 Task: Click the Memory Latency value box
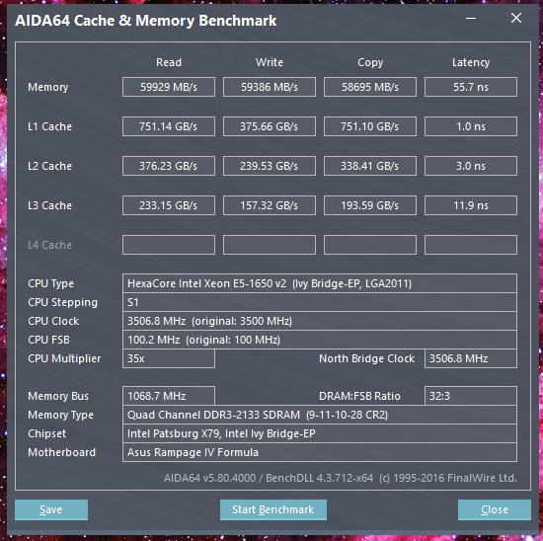pos(471,87)
